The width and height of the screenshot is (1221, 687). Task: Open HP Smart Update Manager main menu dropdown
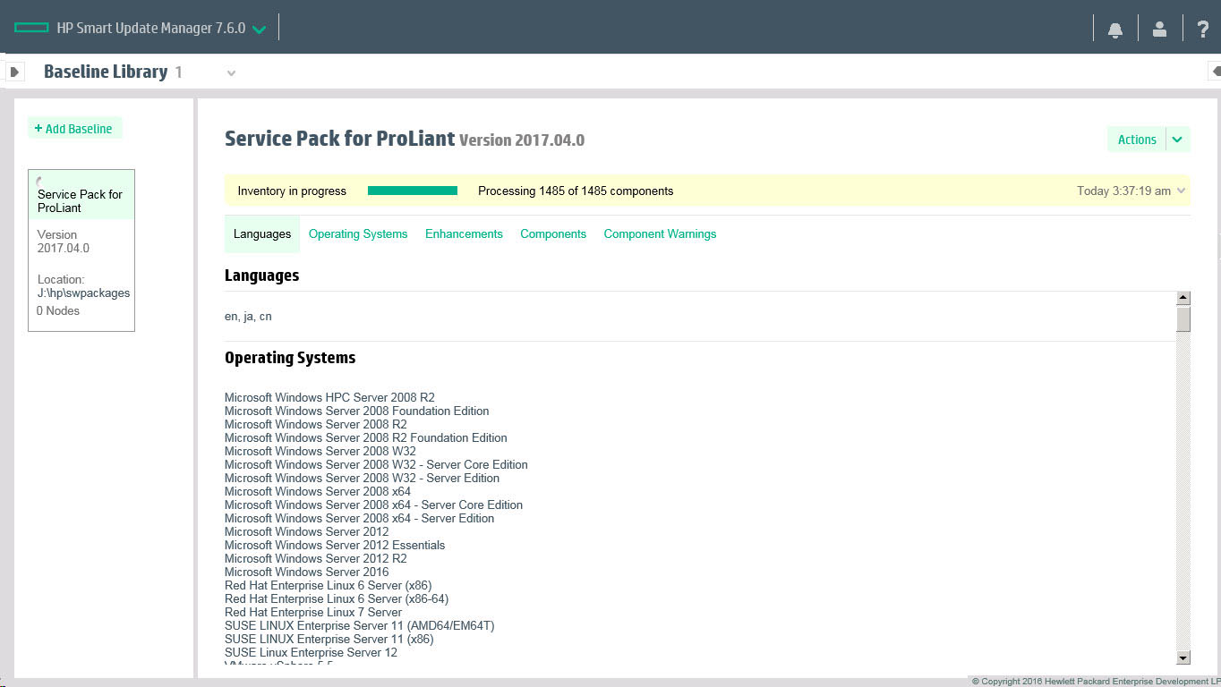tap(259, 30)
